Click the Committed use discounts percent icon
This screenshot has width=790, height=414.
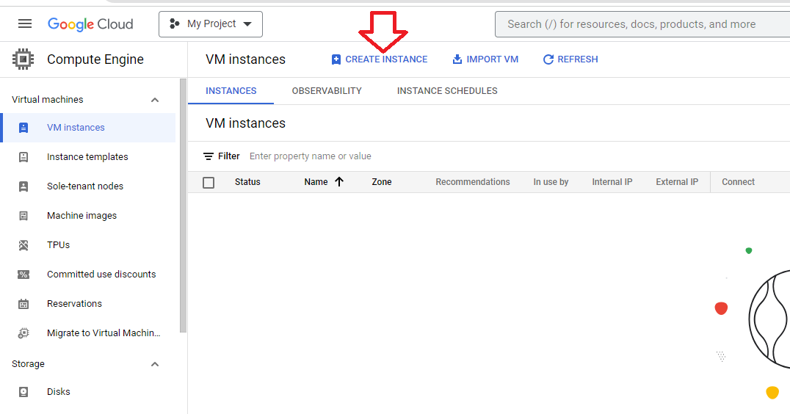pos(23,275)
